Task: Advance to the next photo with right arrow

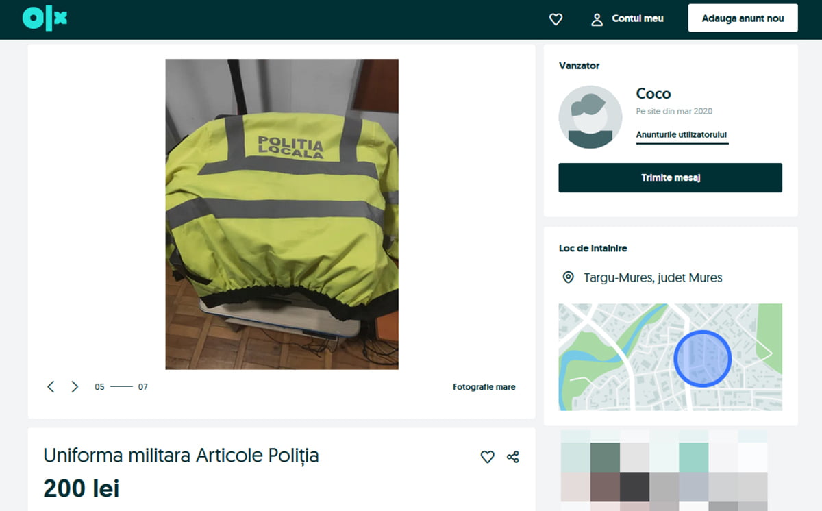Action: pyautogui.click(x=75, y=387)
